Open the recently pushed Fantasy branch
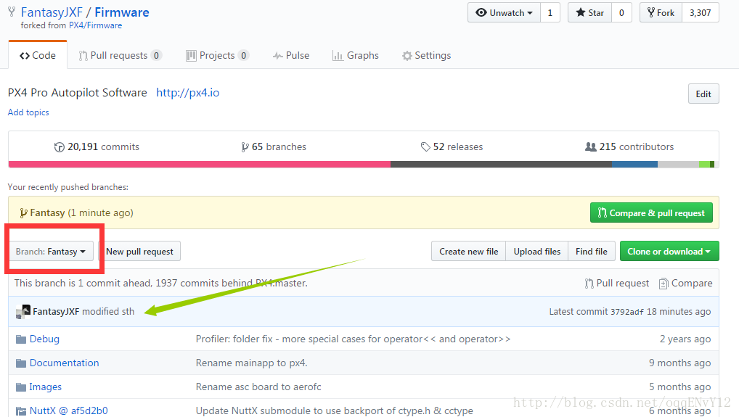The image size is (739, 417). (47, 212)
